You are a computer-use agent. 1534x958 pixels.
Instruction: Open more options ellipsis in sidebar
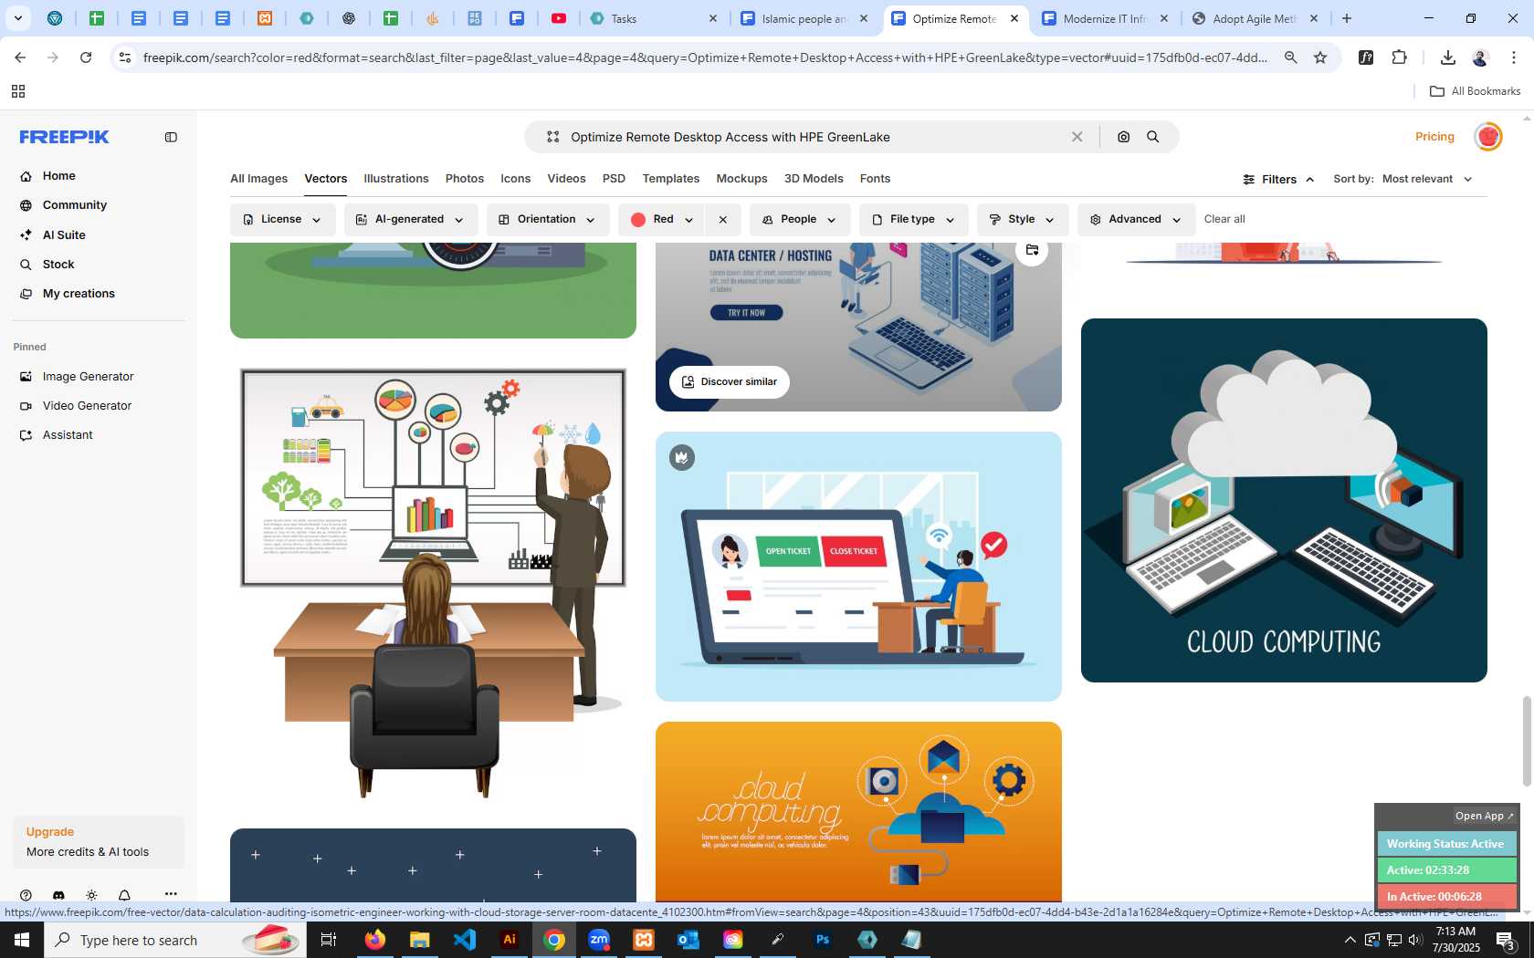click(171, 894)
